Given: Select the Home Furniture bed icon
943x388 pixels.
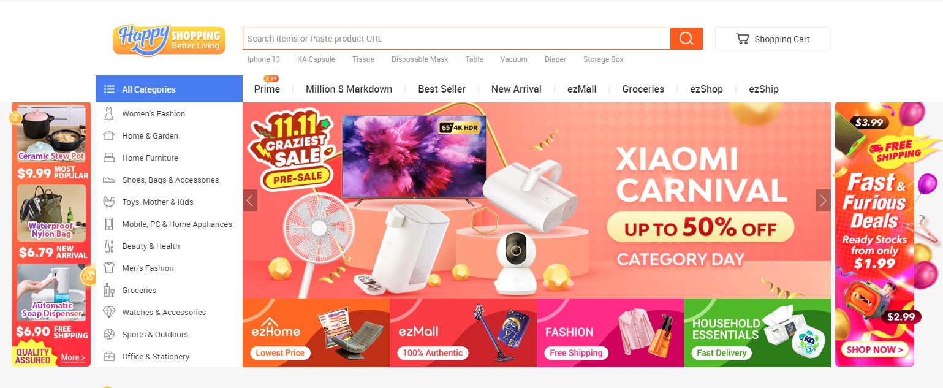Looking at the screenshot, I should [109, 158].
